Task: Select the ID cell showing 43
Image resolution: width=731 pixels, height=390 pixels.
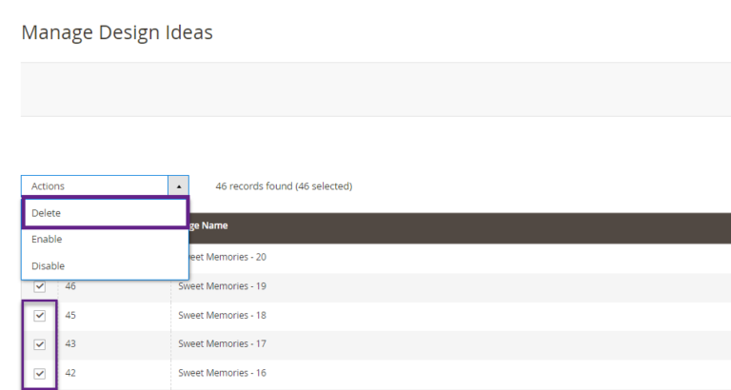Action: pos(70,344)
